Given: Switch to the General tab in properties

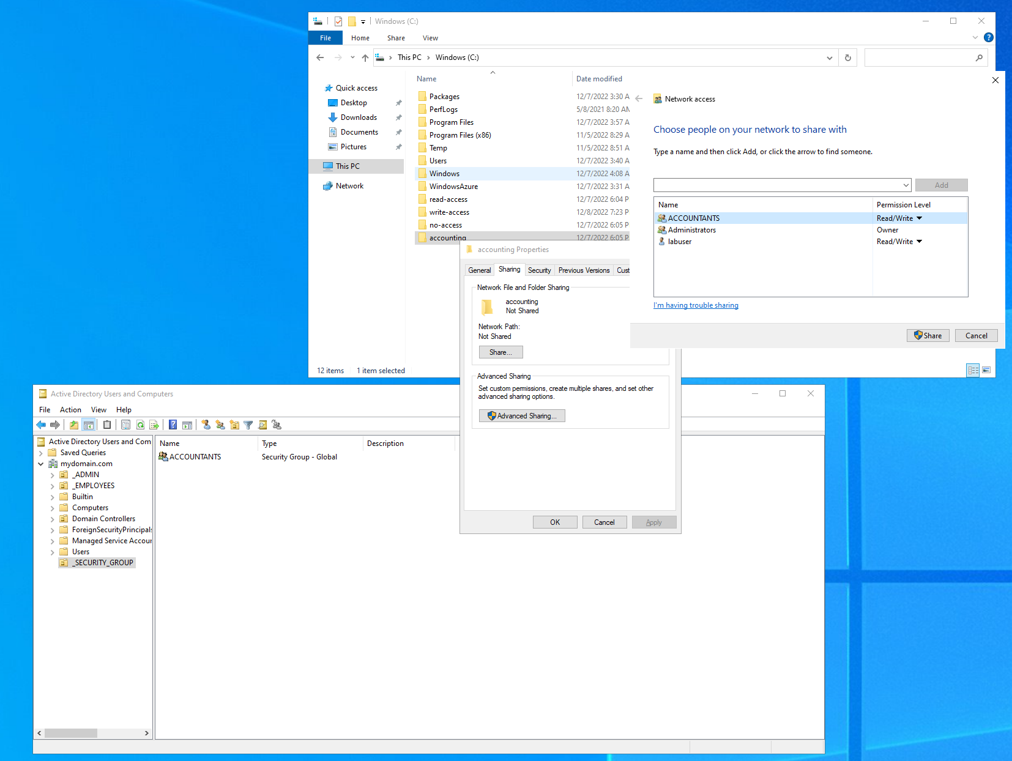Looking at the screenshot, I should tap(479, 270).
